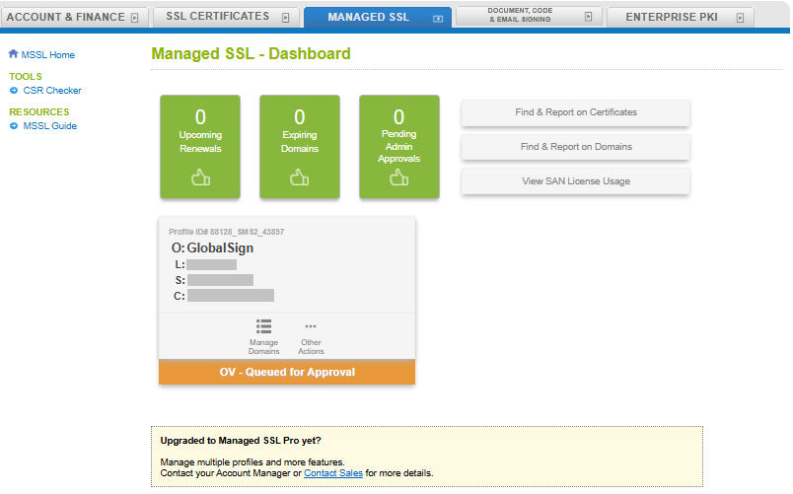Image resolution: width=793 pixels, height=494 pixels.
Task: Click Find & Report on Certificates
Action: 576,112
